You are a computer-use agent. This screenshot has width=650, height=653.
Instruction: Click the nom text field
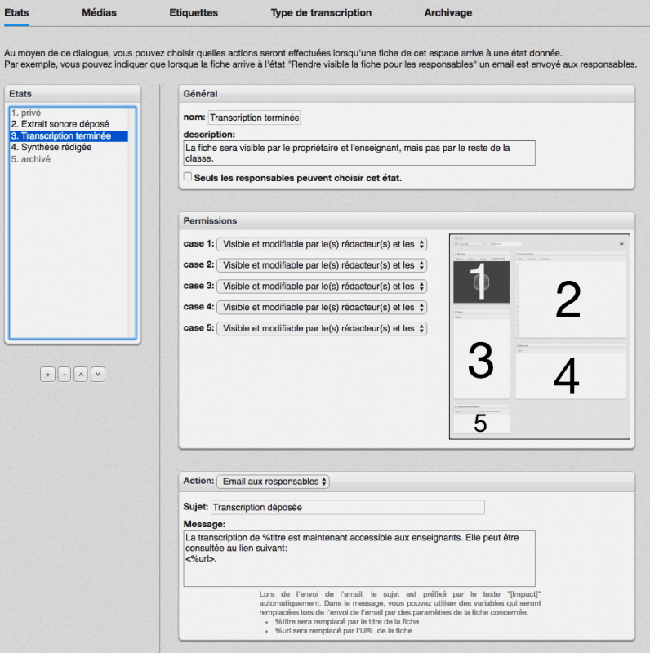click(255, 118)
